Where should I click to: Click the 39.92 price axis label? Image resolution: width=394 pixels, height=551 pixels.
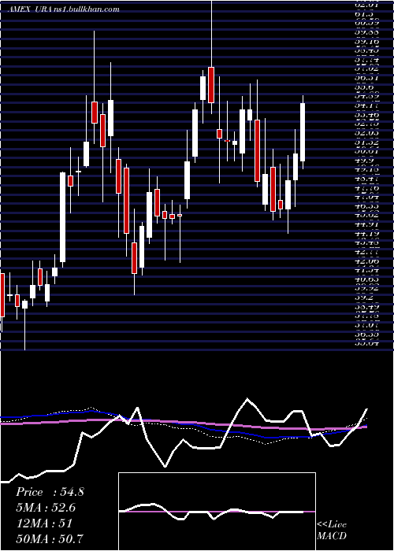tap(366, 289)
